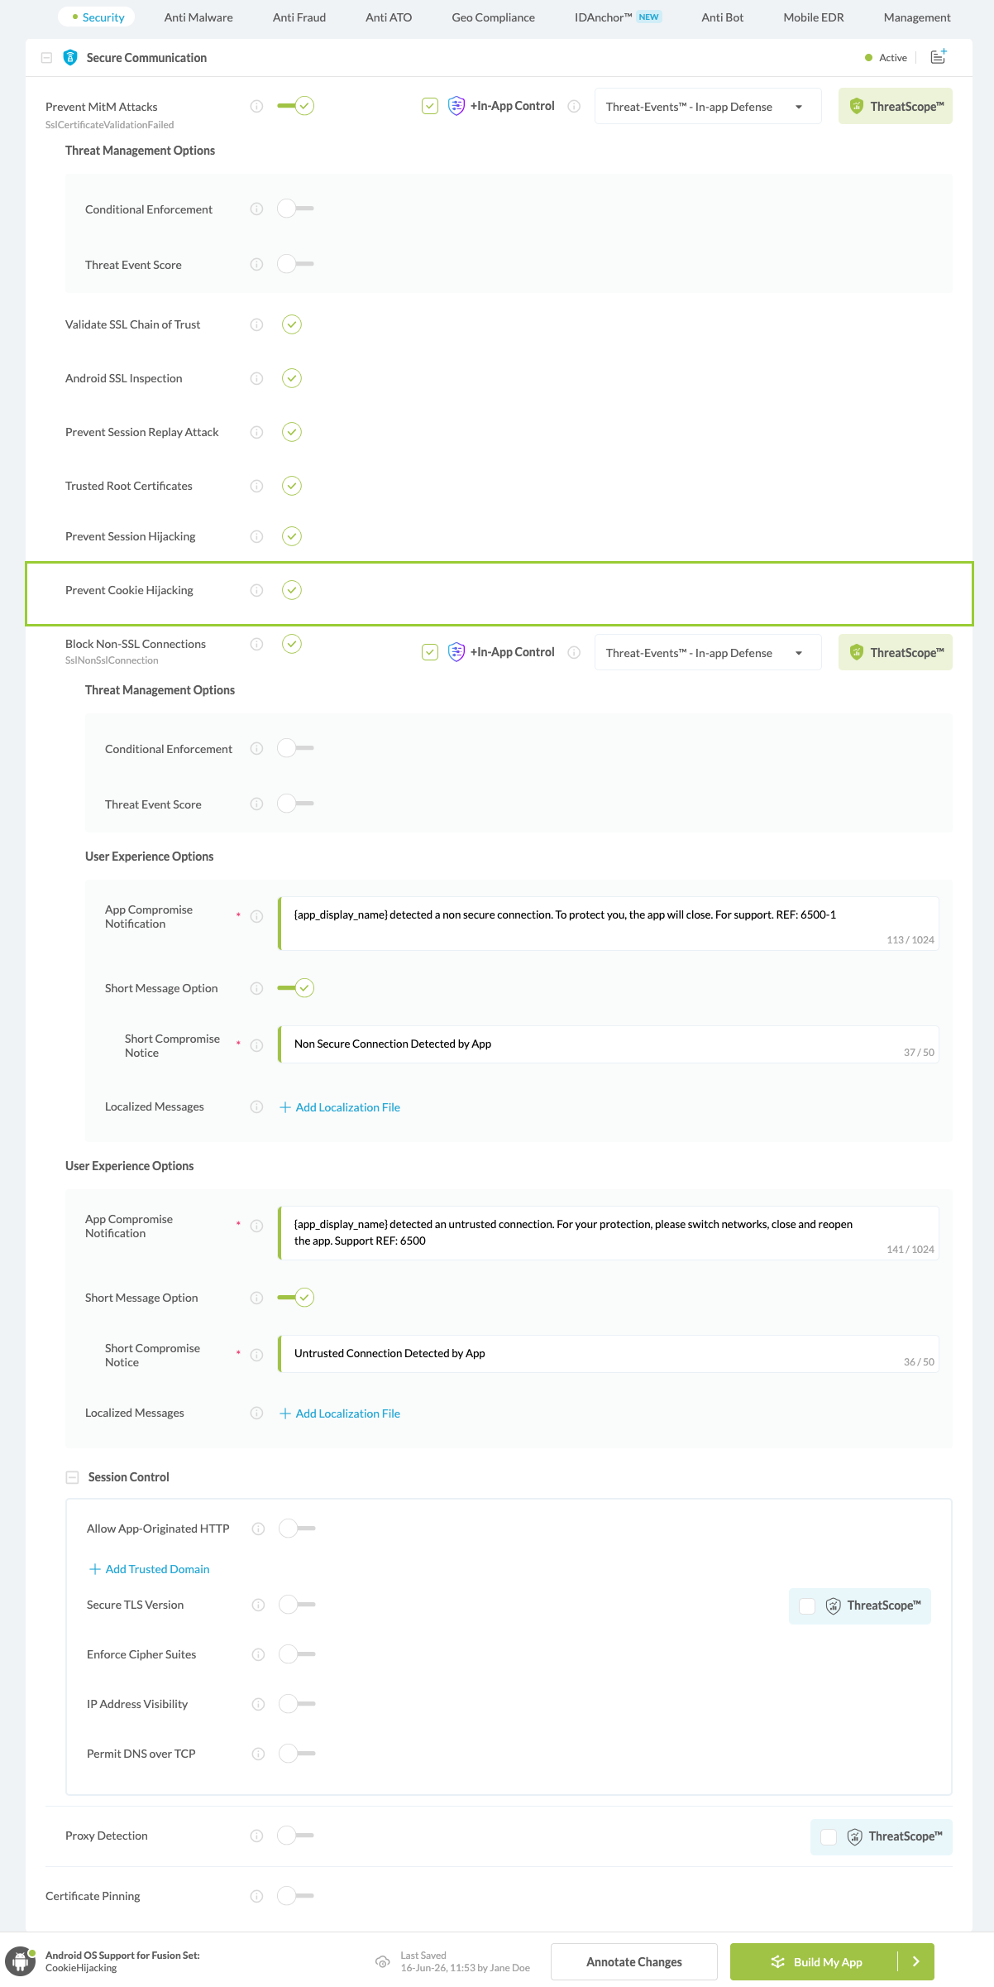994x1987 pixels.
Task: Enable the Certificate Pinning switch
Action: coord(295,1896)
